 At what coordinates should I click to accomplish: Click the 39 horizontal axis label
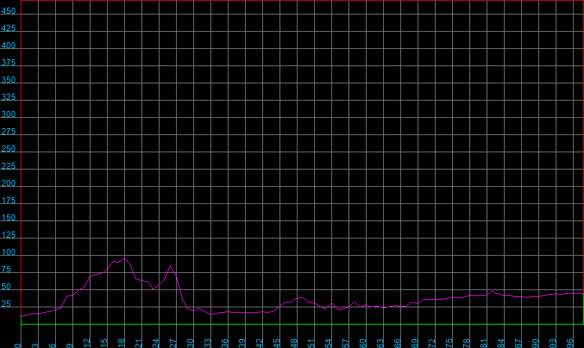(242, 343)
